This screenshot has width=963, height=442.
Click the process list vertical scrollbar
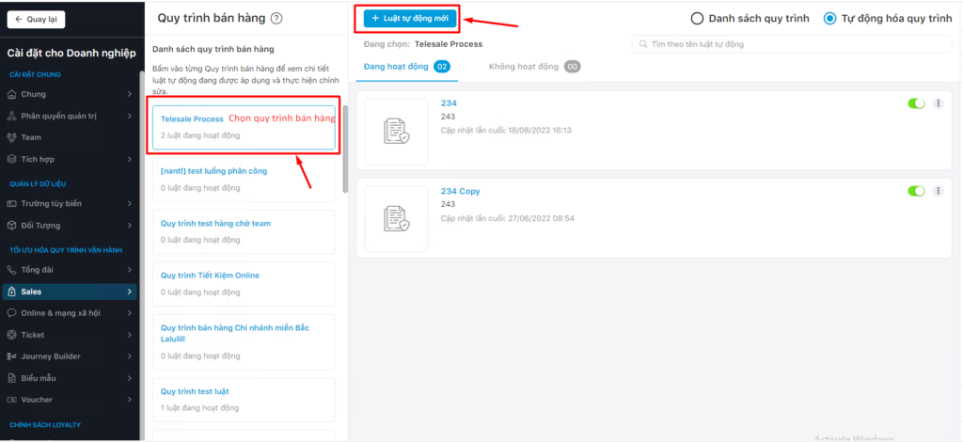pyautogui.click(x=345, y=150)
